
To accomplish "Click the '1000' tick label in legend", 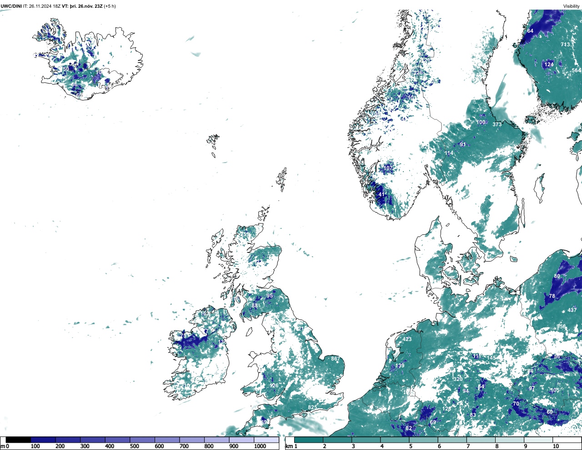I will tap(260, 446).
